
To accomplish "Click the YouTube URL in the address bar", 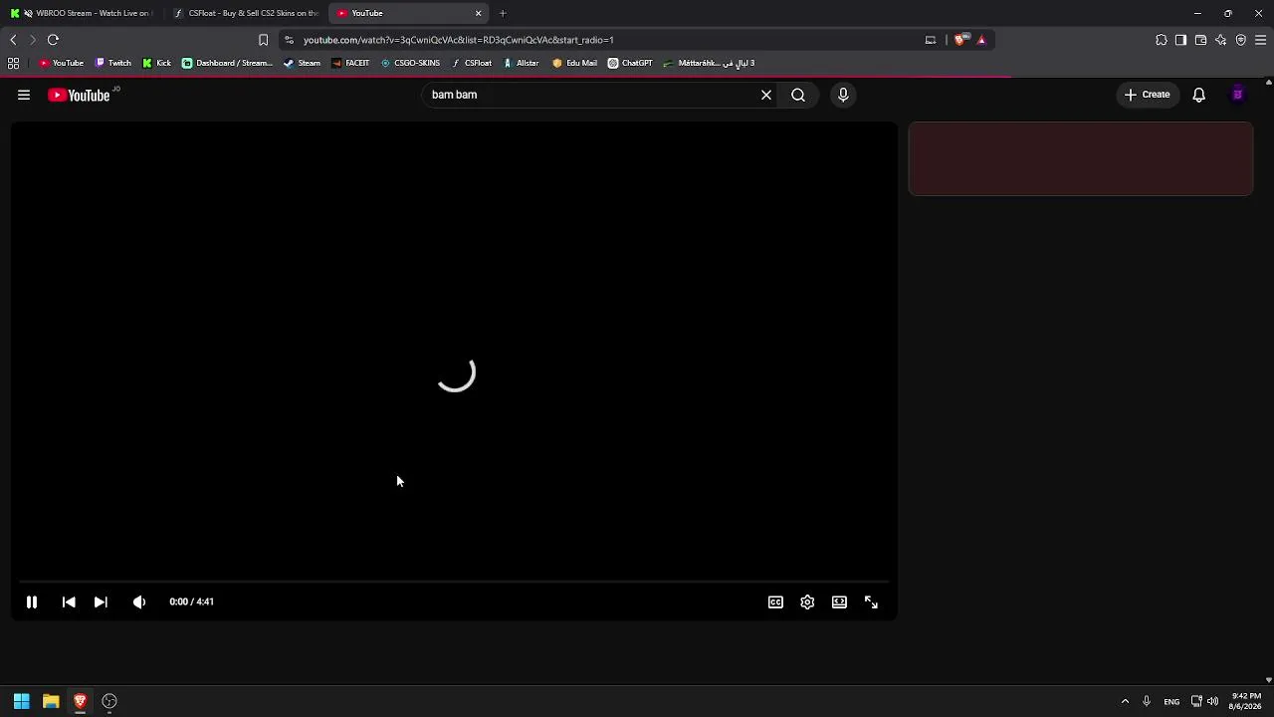I will point(459,40).
